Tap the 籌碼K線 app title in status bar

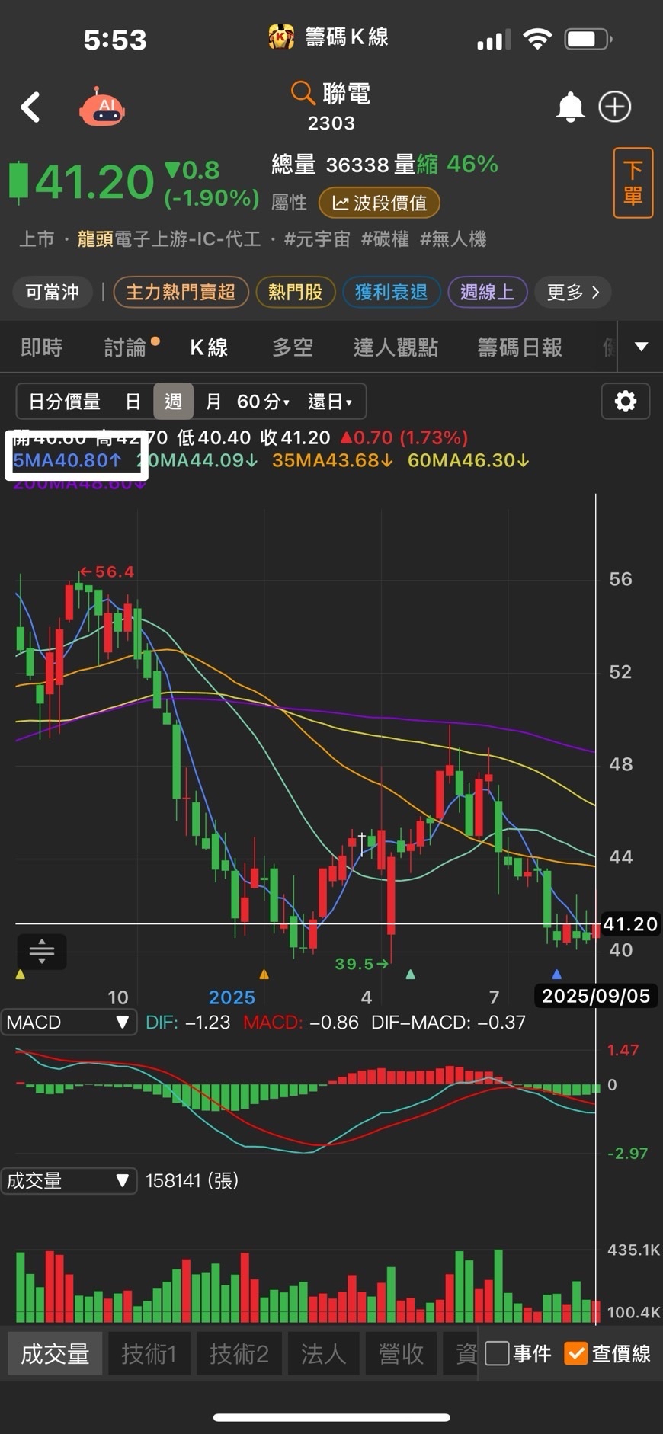(347, 37)
